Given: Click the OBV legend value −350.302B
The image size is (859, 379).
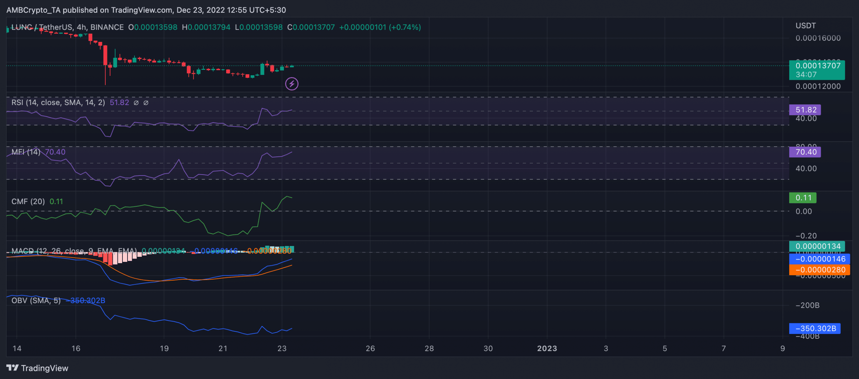Looking at the screenshot, I should coord(85,300).
